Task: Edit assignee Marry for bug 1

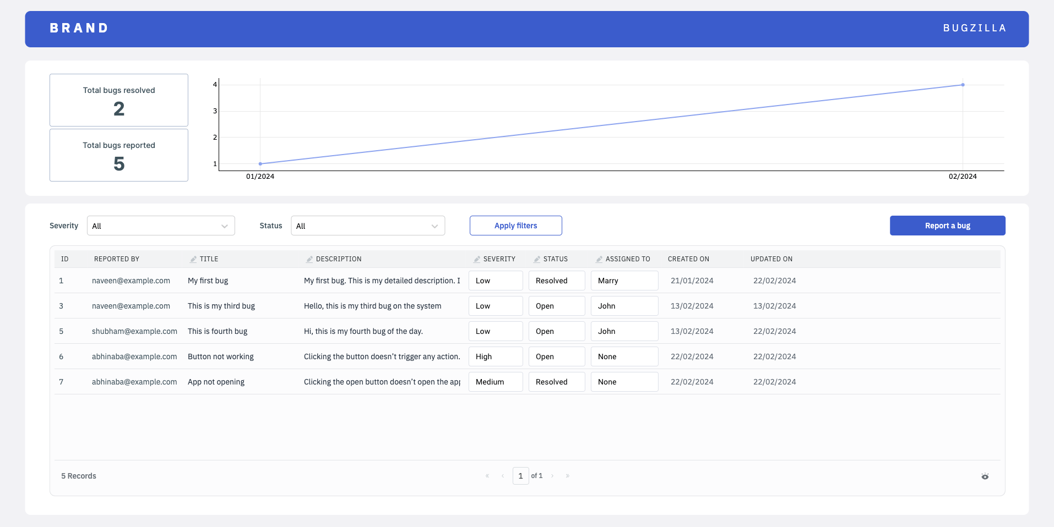Action: 624,281
